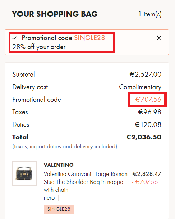Open the Valentino bag product thumbnail
The image size is (175, 219).
pyautogui.click(x=24, y=173)
